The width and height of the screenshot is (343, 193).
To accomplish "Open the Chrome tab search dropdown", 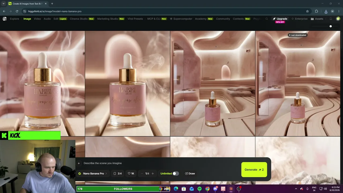I will [x=3, y=4].
